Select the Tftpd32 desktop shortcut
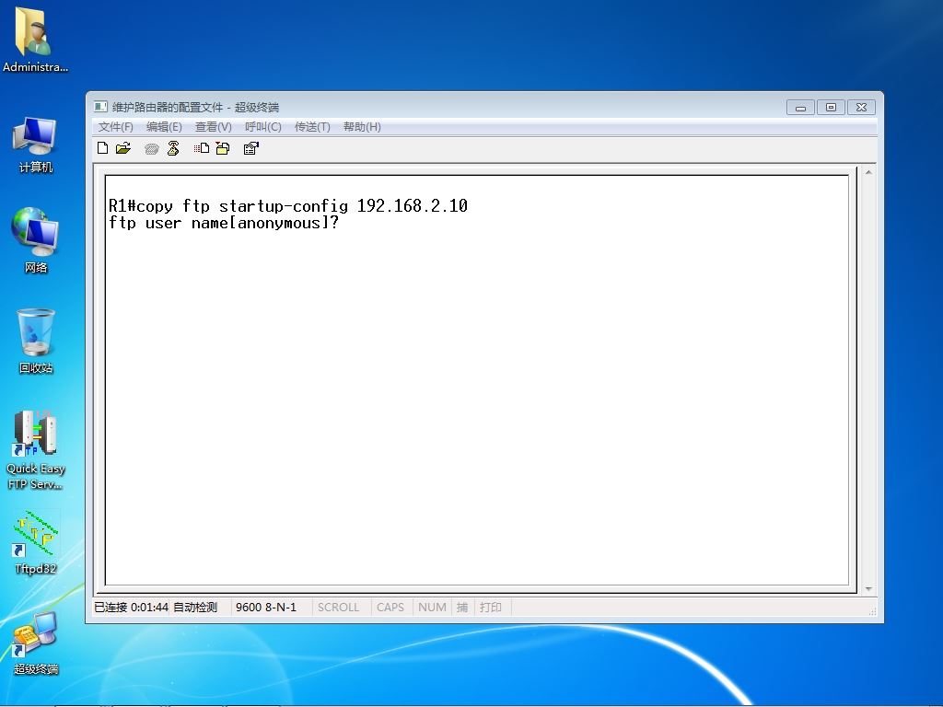Viewport: 943px width, 707px height. pos(35,542)
